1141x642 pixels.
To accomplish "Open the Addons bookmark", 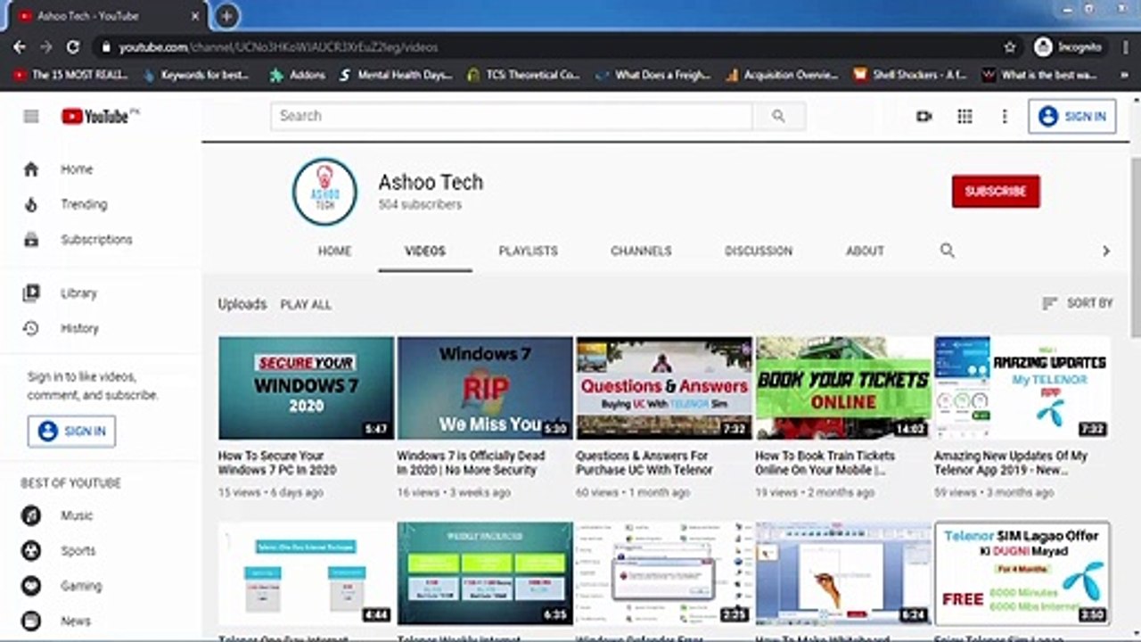I will click(299, 75).
